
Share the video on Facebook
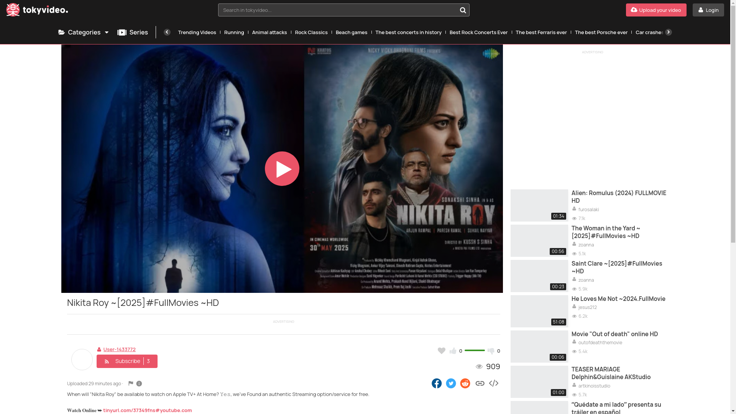437,383
